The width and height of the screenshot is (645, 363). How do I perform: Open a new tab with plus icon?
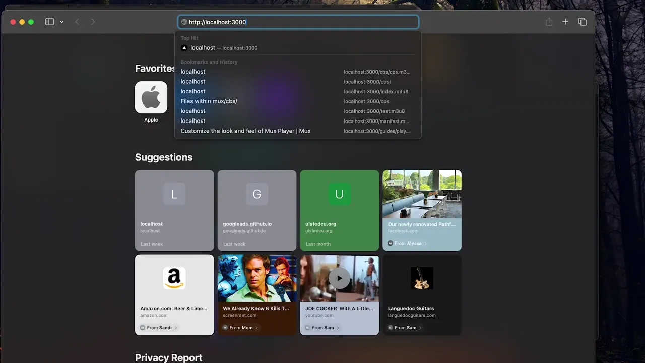click(565, 22)
